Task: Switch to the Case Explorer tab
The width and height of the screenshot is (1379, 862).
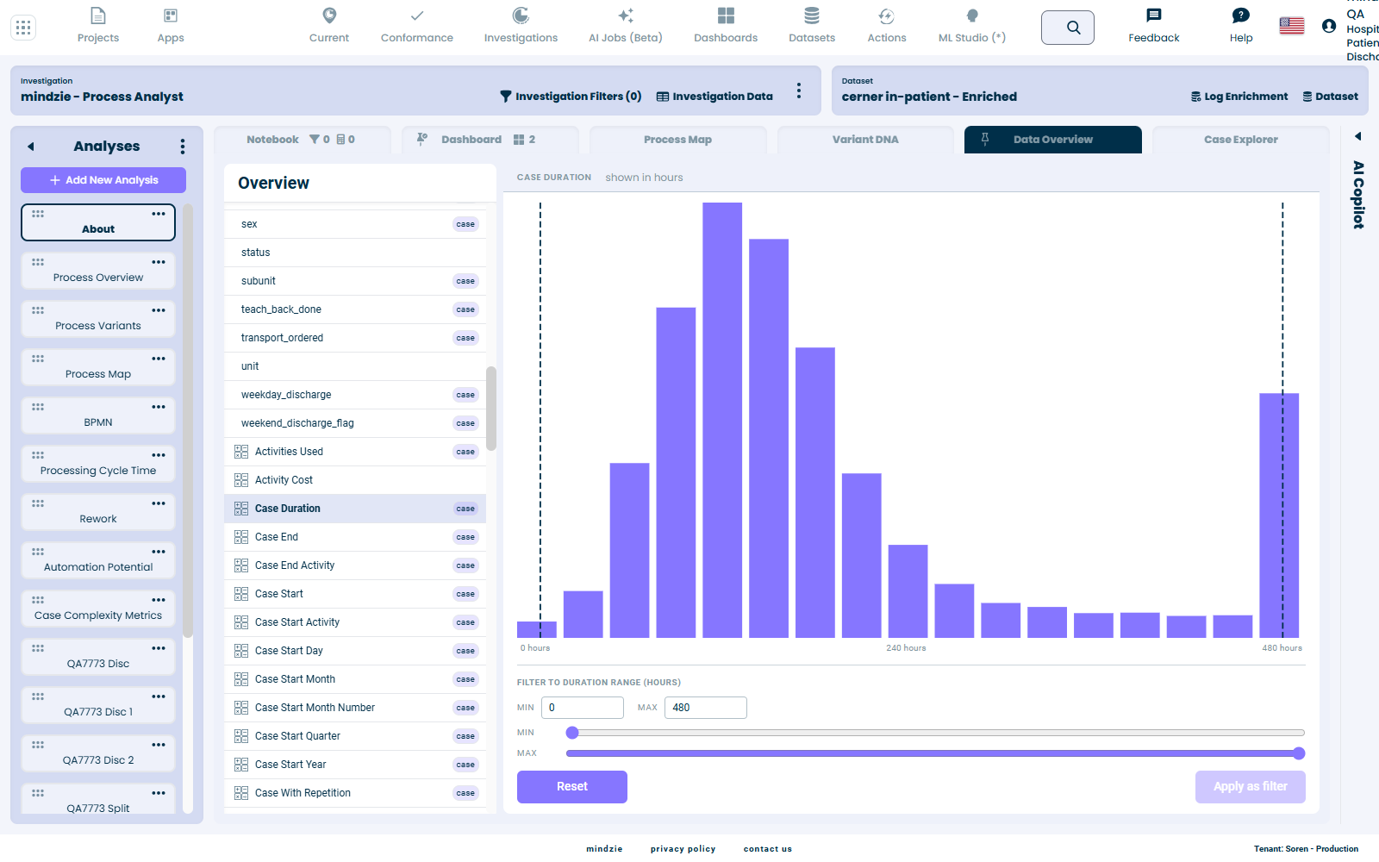Action: pyautogui.click(x=1240, y=140)
